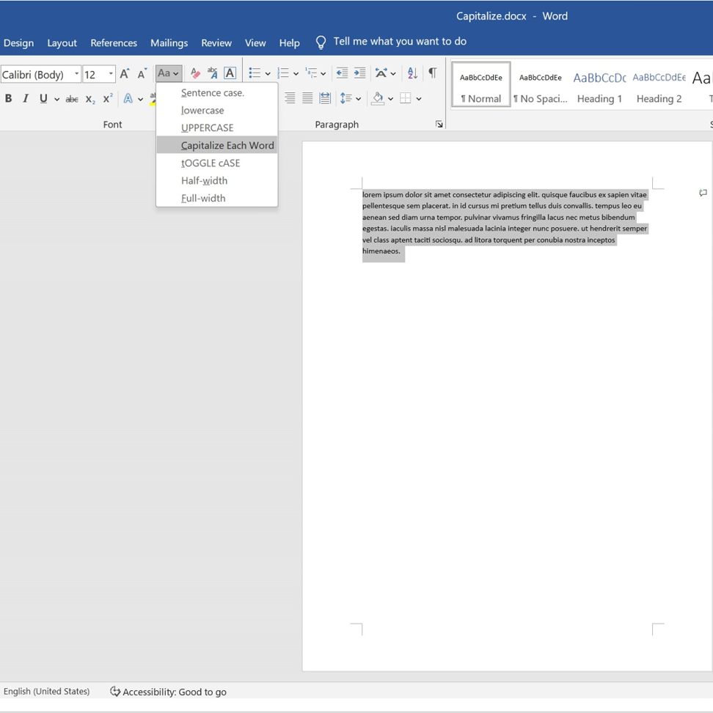The width and height of the screenshot is (713, 713).
Task: Apply Subscript formatting
Action: (x=89, y=99)
